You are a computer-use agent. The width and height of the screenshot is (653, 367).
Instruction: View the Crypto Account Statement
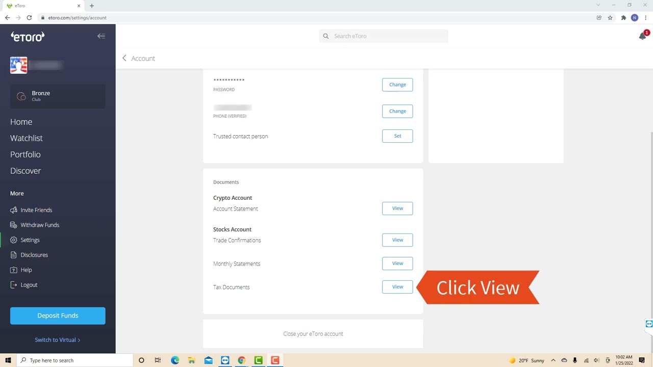[397, 208]
